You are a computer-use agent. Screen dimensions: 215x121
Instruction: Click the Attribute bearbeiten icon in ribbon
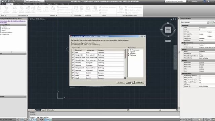coord(6,10)
